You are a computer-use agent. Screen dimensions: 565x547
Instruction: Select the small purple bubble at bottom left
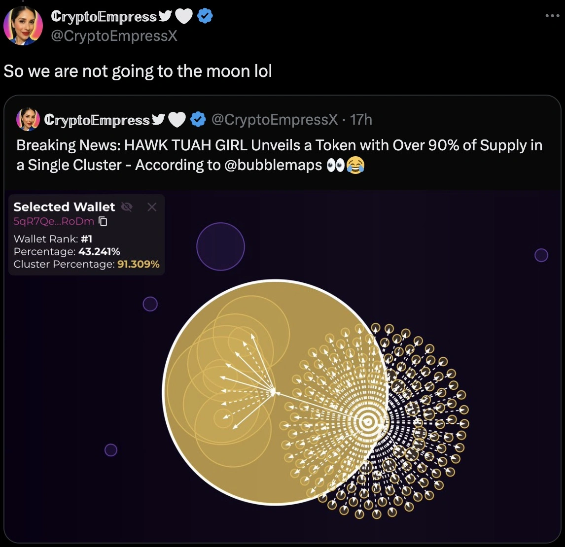pos(111,450)
